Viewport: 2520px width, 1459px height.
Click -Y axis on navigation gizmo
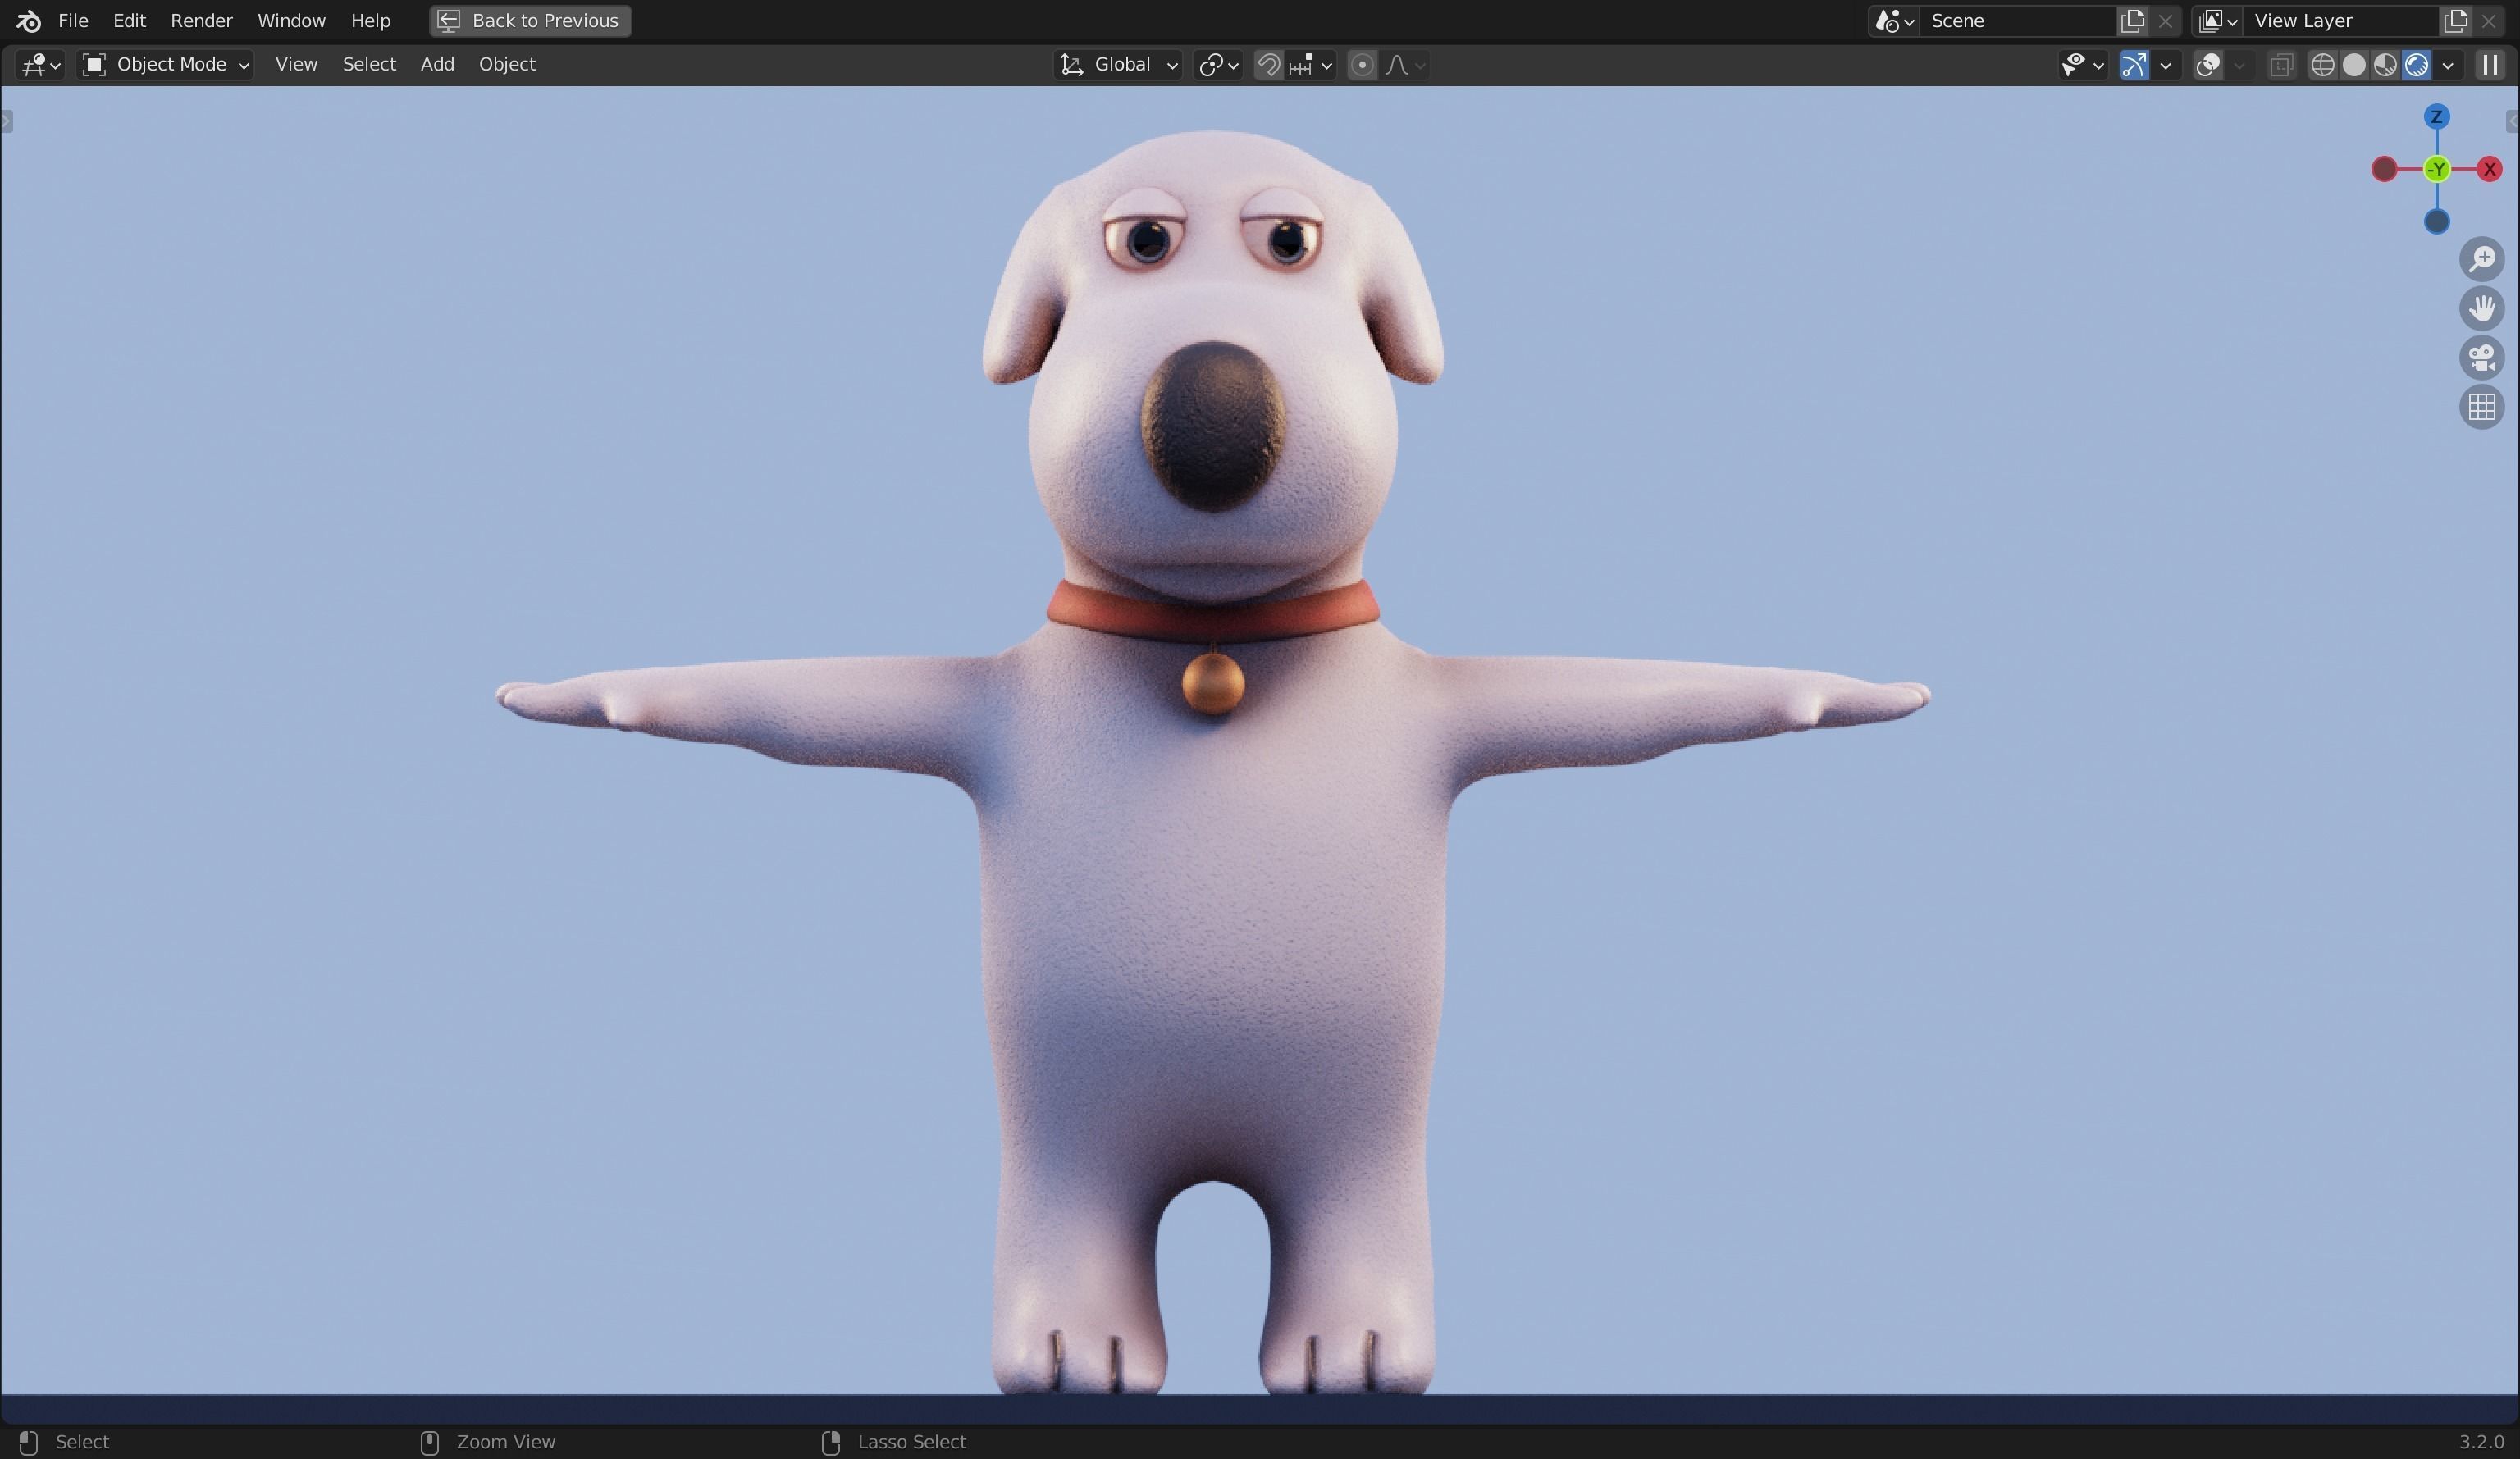[2436, 169]
